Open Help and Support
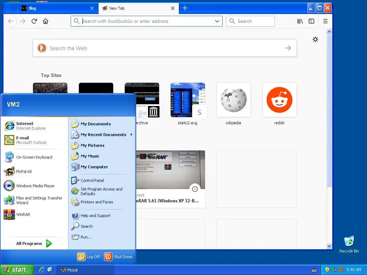367x275 pixels. tap(102, 216)
